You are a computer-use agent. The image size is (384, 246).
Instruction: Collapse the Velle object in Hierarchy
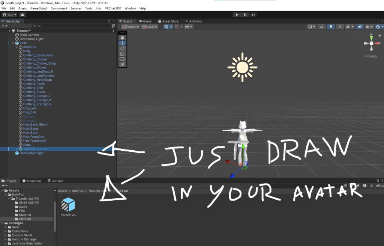(13, 43)
